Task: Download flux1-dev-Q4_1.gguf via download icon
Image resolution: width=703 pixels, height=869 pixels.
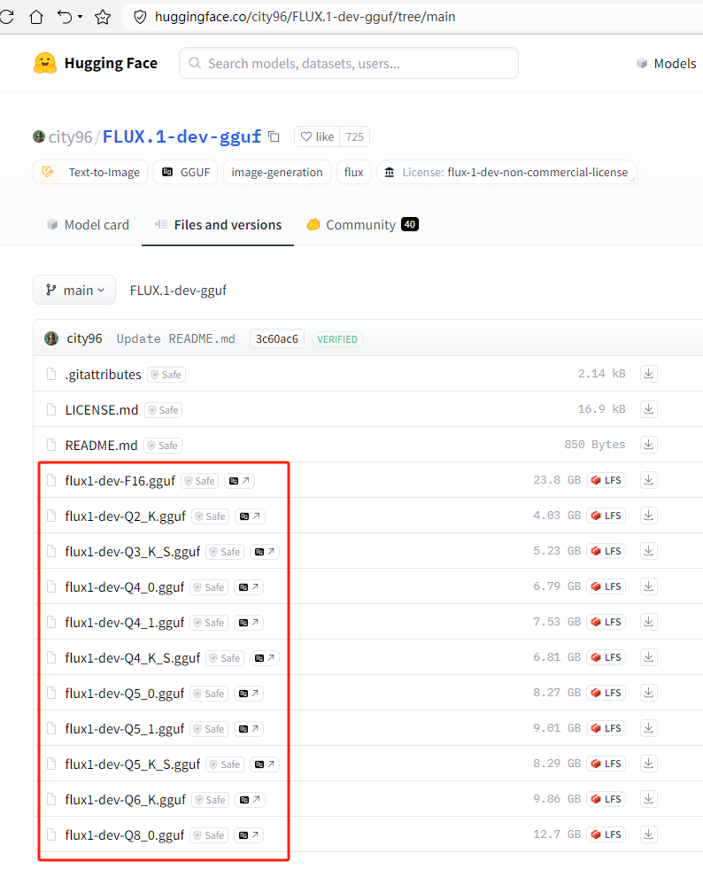Action: pyautogui.click(x=649, y=622)
